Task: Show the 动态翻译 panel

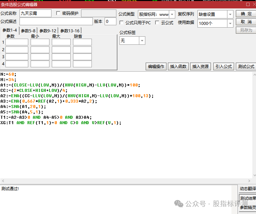Action: click(248, 188)
